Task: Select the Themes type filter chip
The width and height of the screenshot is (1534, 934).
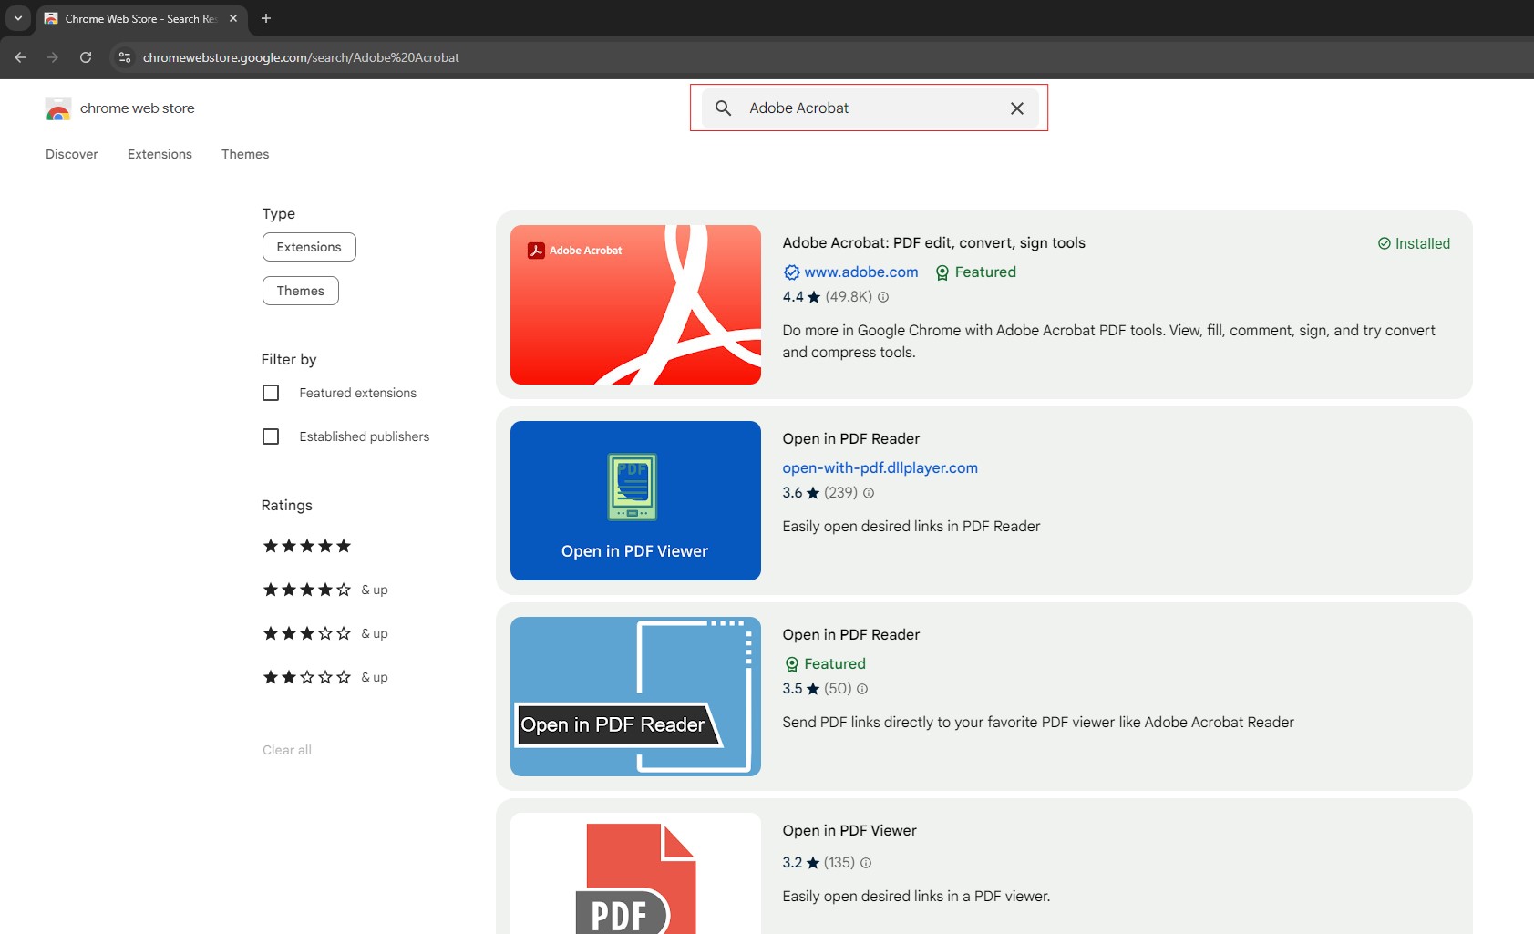Action: point(301,291)
